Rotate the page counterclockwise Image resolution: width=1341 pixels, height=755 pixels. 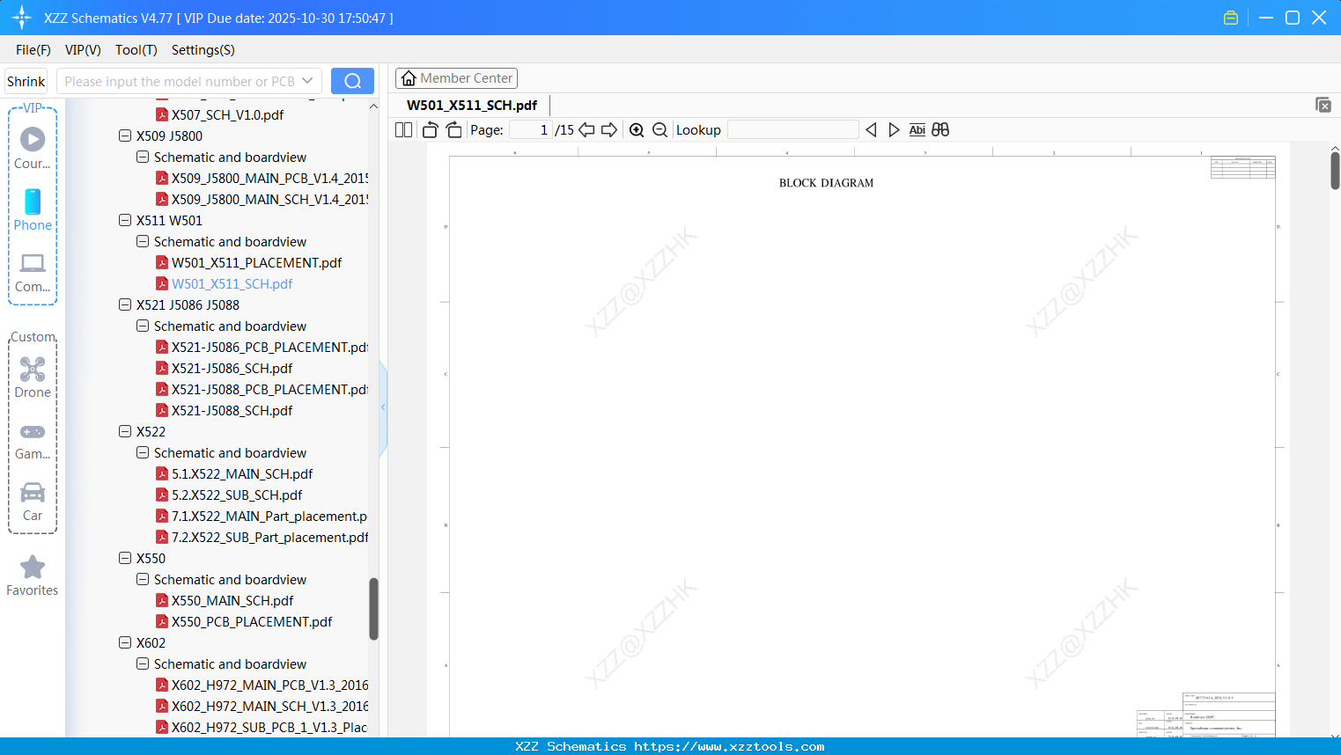click(x=430, y=129)
